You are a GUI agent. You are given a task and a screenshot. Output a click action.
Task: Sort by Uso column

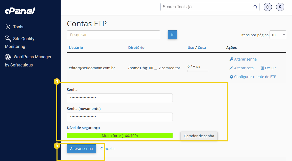click(191, 48)
